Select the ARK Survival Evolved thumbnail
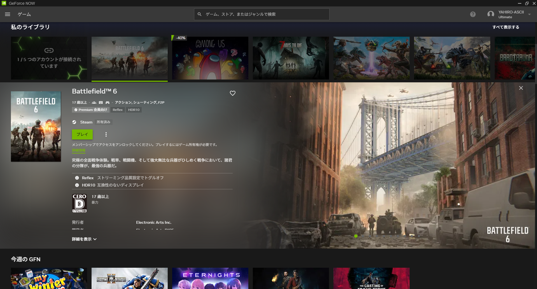Viewport: 537px width, 289px height. coord(452,58)
